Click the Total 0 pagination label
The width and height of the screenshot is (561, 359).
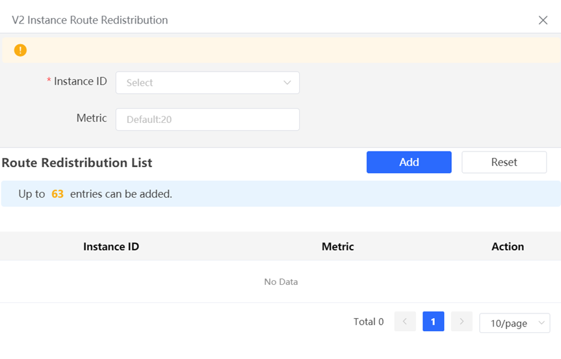pyautogui.click(x=369, y=322)
